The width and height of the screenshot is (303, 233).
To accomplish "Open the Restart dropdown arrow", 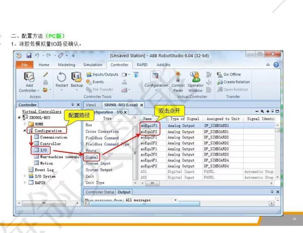I will (62, 90).
